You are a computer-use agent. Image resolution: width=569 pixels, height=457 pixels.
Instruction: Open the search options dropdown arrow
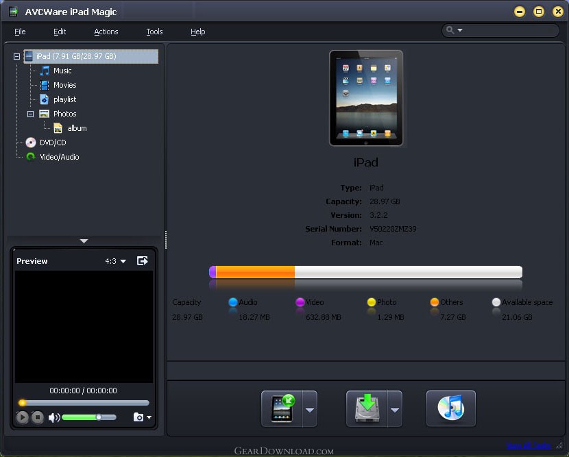pyautogui.click(x=460, y=30)
